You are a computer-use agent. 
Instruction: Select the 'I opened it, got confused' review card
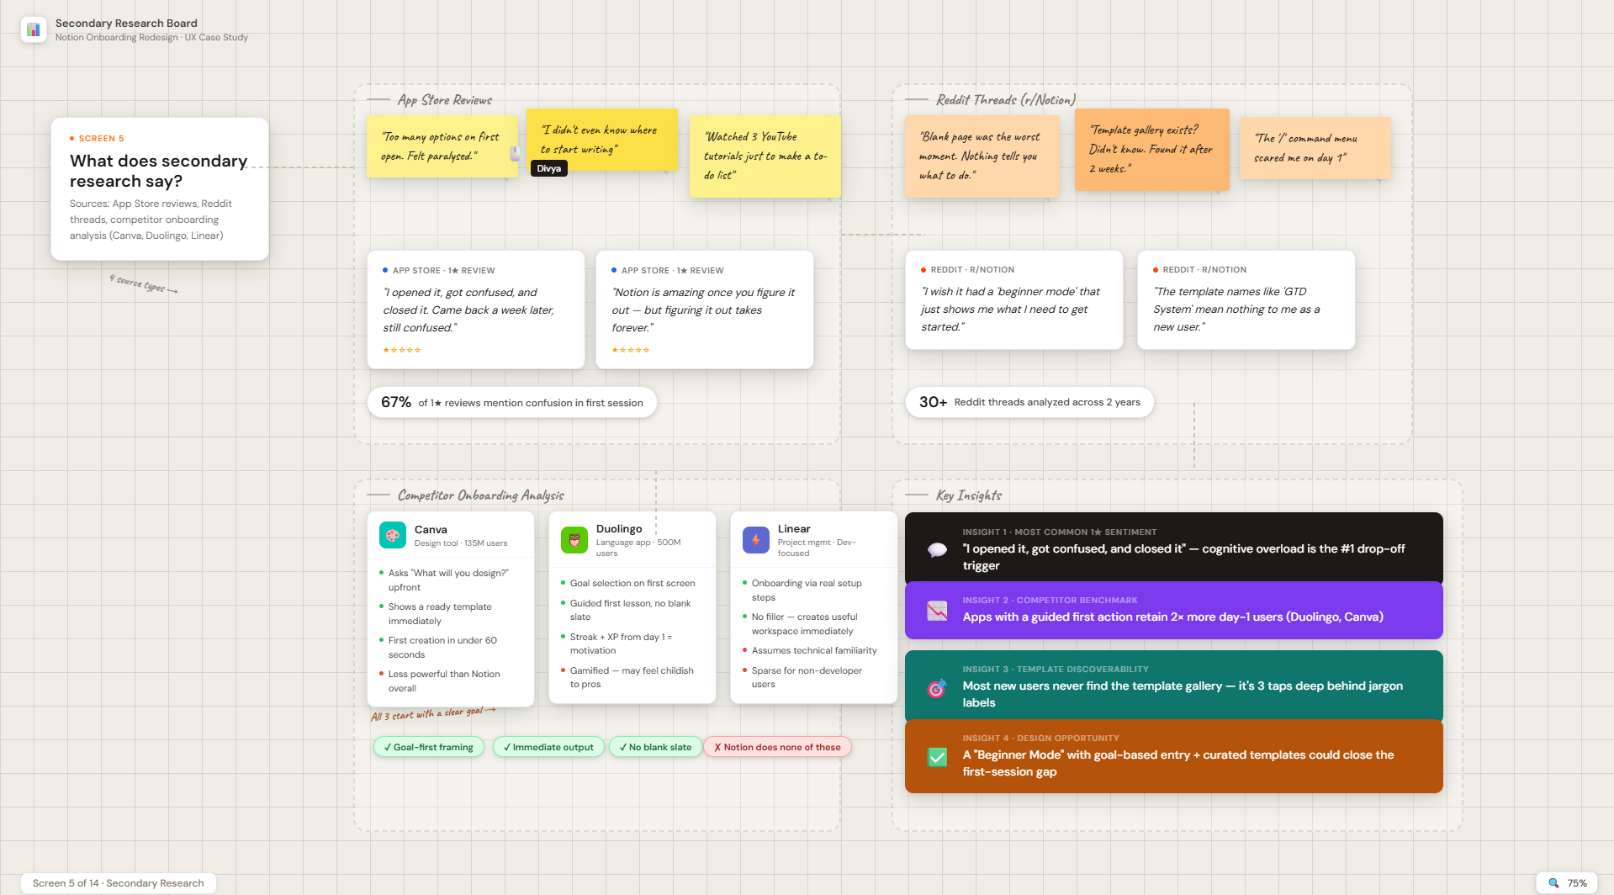[x=476, y=310]
